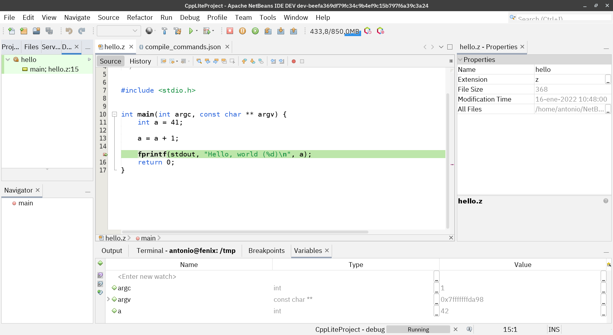Click Clean and Build Project icon
Screen dimensions: 613x335
[178, 31]
